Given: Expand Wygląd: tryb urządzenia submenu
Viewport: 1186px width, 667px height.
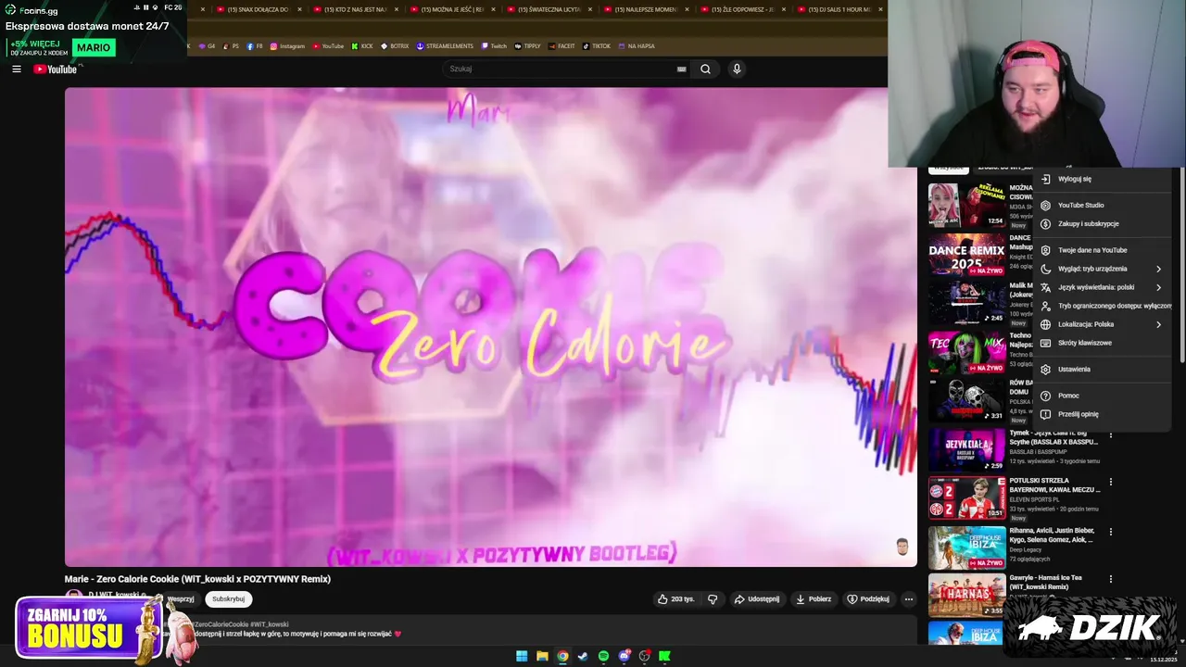Looking at the screenshot, I should 1103,269.
